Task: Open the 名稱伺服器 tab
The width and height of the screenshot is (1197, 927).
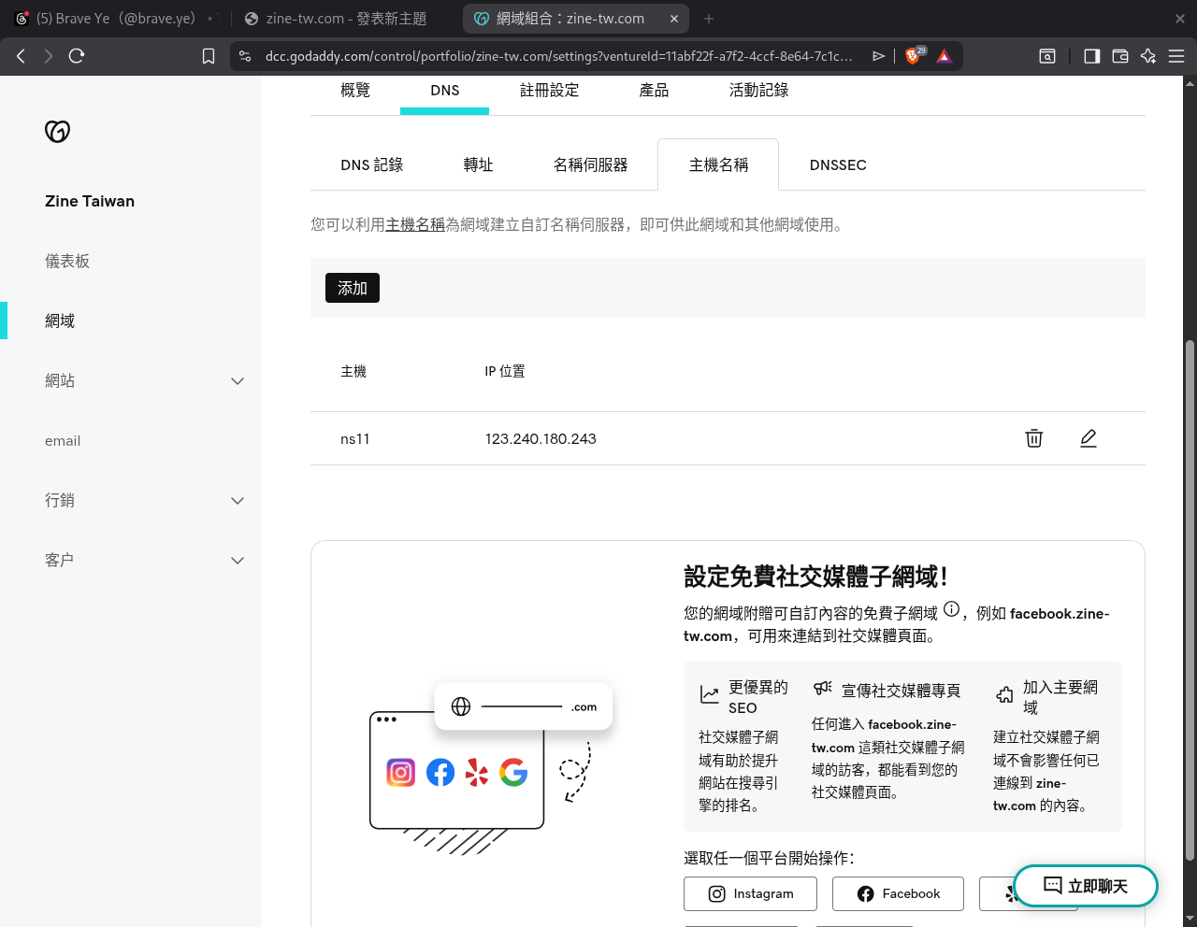Action: 590,165
